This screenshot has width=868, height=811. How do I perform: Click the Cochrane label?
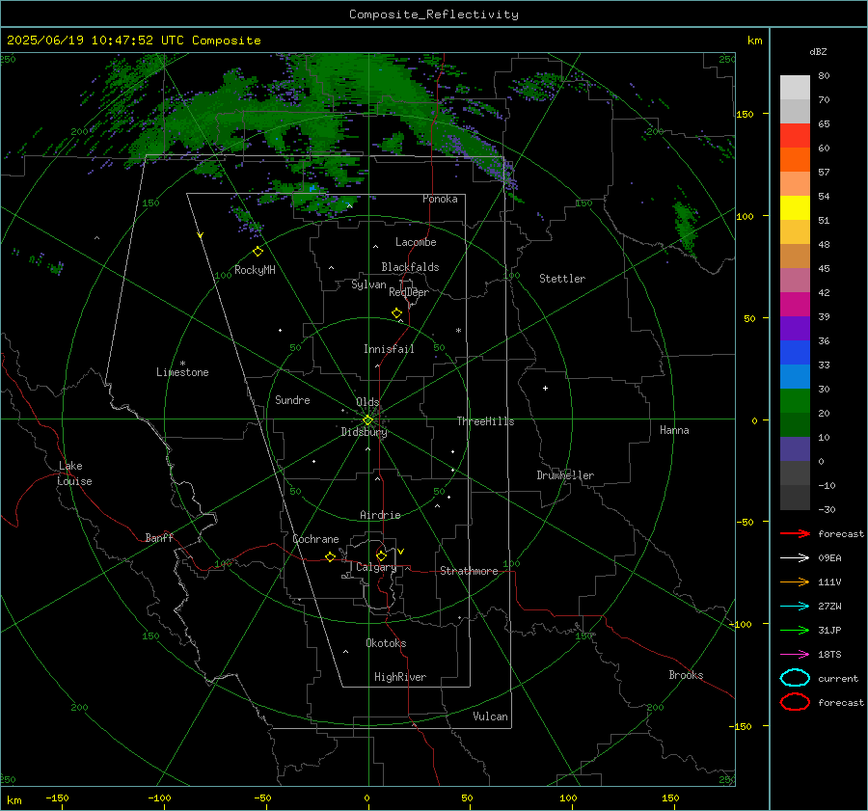(315, 539)
